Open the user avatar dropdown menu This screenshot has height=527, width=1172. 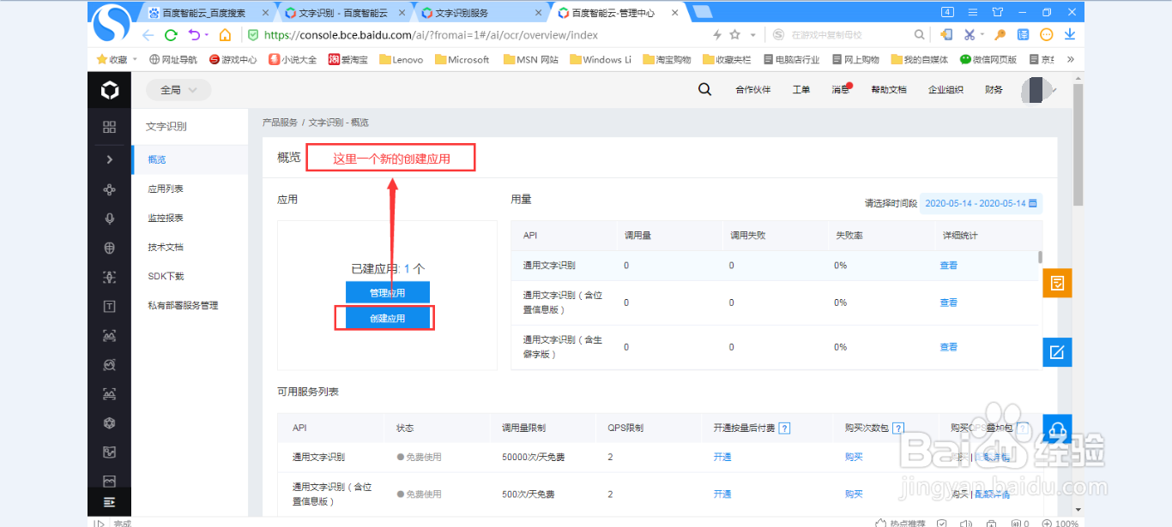pyautogui.click(x=1039, y=90)
